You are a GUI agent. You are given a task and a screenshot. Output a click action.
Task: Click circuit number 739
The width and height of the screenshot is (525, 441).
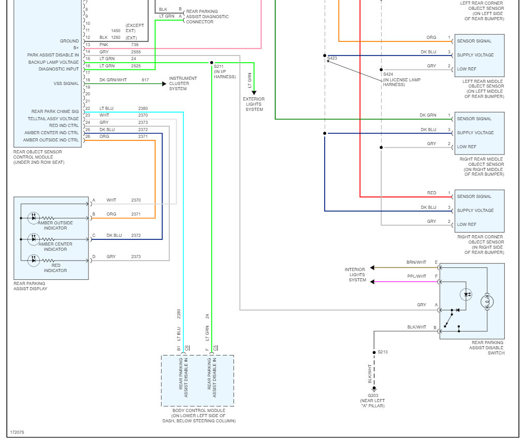tap(135, 45)
